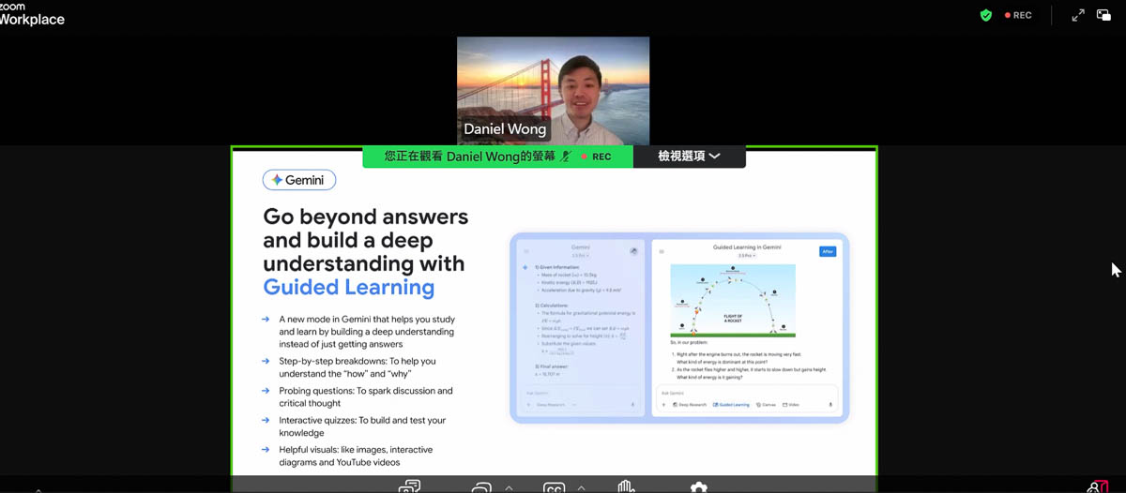Screen dimensions: 1126x493
Task: Click the Flight of a Rocket diagram
Action: click(733, 300)
